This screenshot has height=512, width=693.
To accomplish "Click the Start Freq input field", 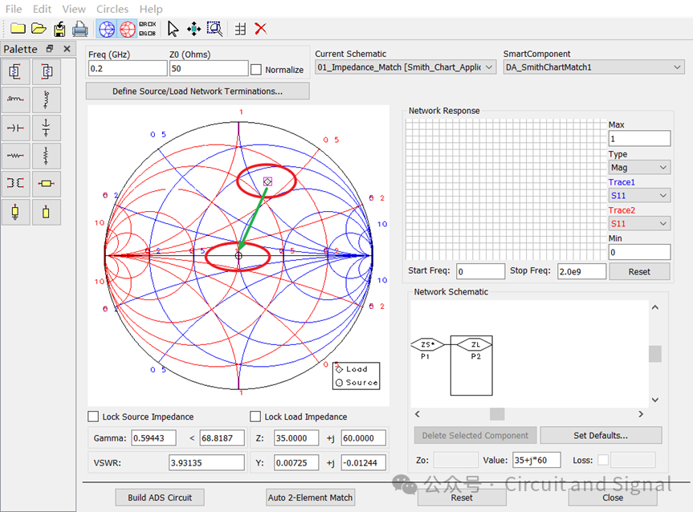I will 480,271.
